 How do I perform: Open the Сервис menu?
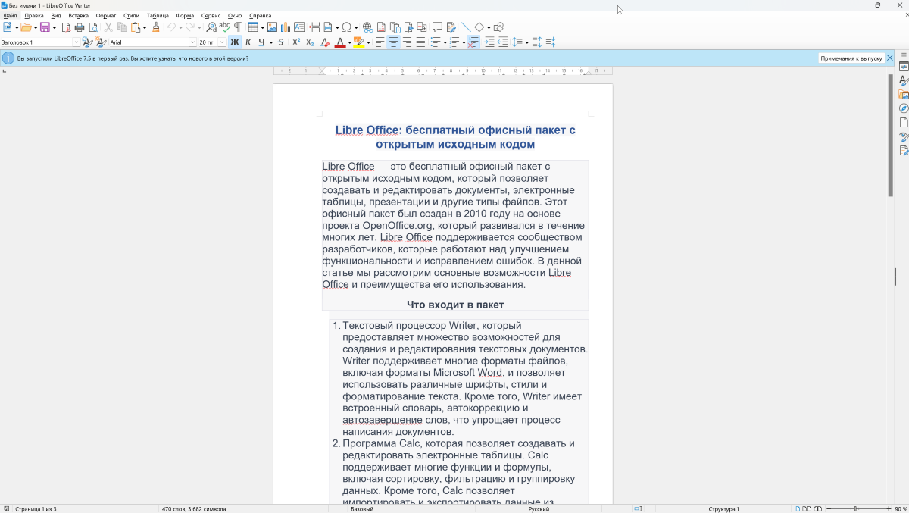(x=211, y=15)
